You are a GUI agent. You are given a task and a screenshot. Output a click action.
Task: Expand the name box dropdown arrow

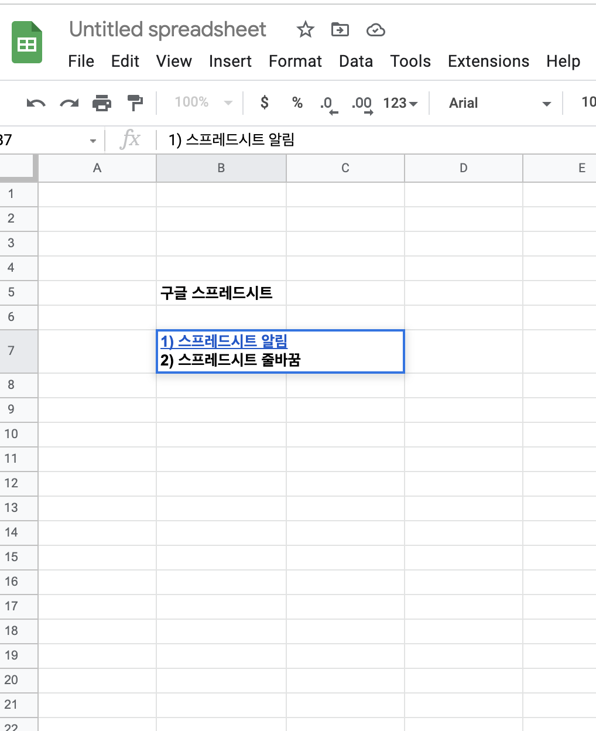click(x=93, y=141)
